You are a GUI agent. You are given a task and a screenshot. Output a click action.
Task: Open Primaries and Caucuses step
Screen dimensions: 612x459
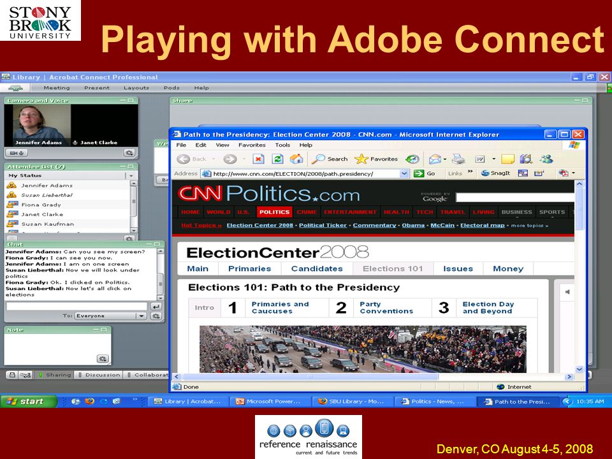[x=275, y=307]
